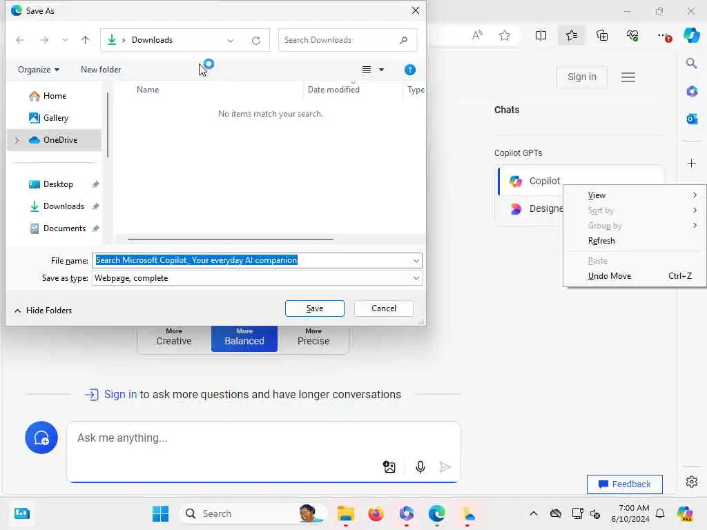
Task: Launch Firefox from taskbar
Action: tap(376, 513)
